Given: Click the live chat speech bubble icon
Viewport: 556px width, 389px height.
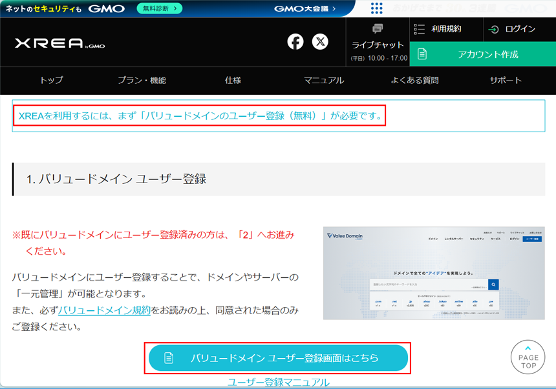Looking at the screenshot, I should 378,28.
